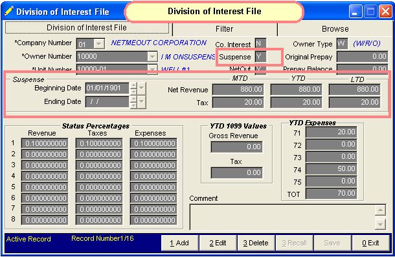Click the MTD Net Revenue field

pyautogui.click(x=238, y=89)
